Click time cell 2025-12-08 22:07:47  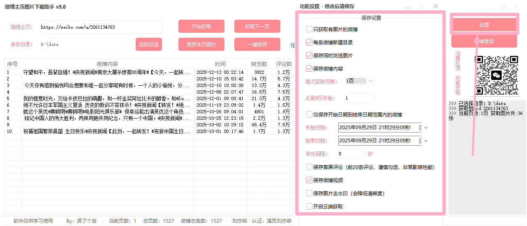(x=220, y=92)
